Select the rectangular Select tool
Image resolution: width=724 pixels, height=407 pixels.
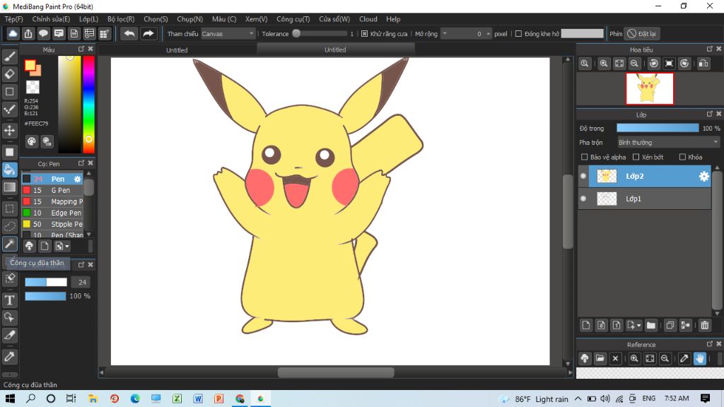coord(10,208)
